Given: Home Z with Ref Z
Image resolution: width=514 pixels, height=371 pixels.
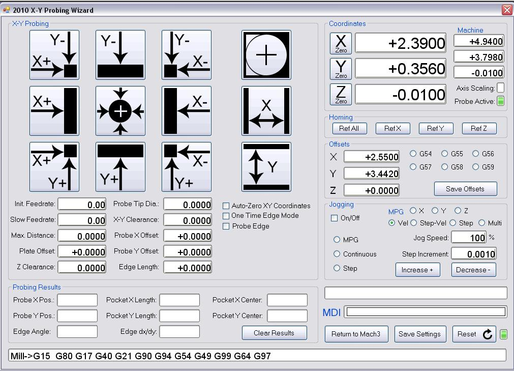Looking at the screenshot, I should pyautogui.click(x=479, y=128).
